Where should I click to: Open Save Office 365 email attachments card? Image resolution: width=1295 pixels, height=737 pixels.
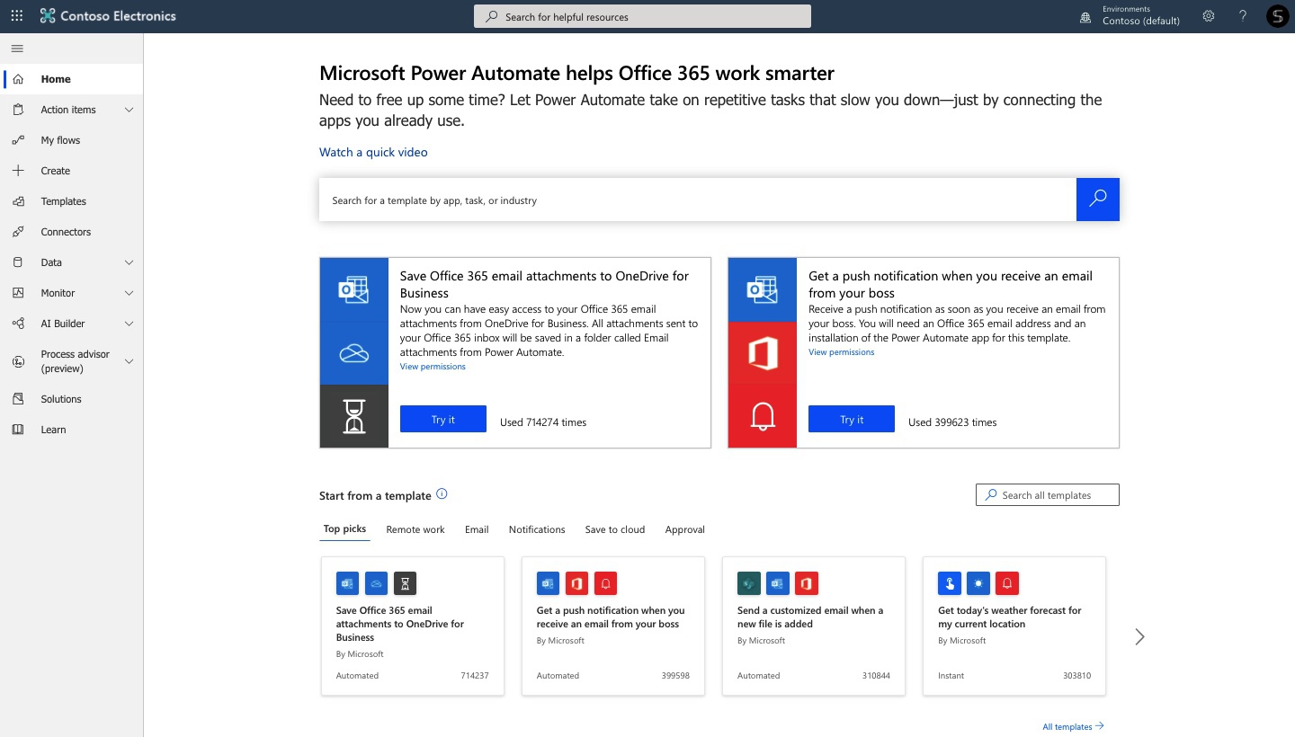click(x=412, y=626)
